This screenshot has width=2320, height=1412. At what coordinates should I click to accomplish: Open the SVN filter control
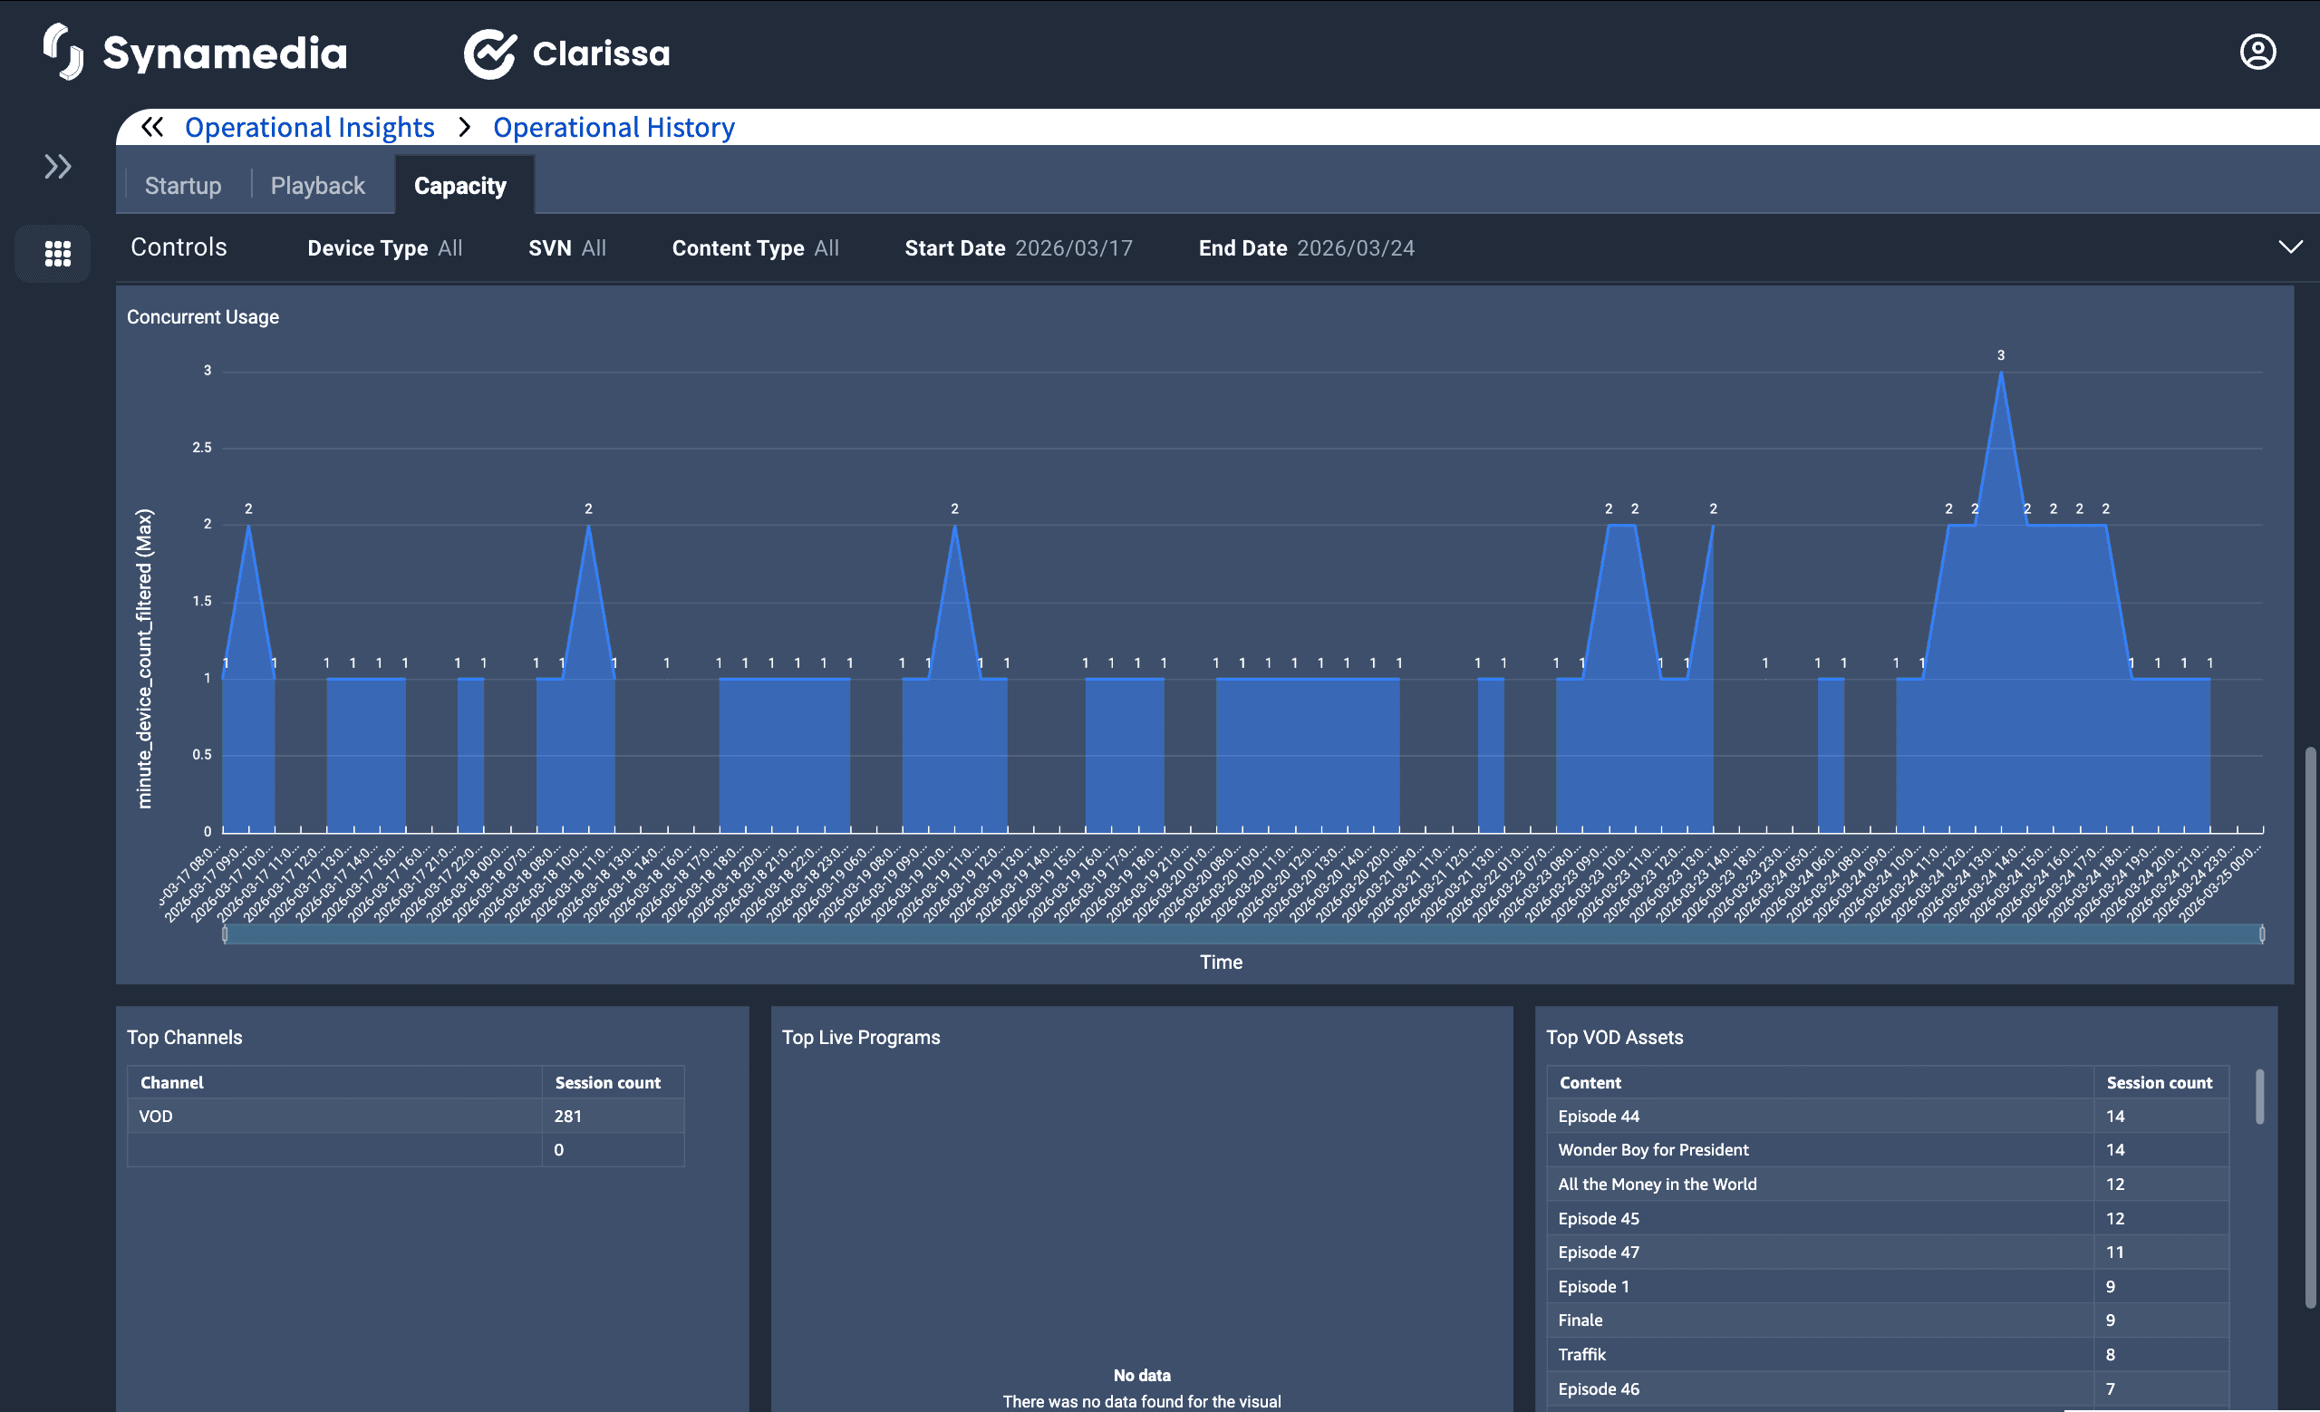tap(566, 248)
